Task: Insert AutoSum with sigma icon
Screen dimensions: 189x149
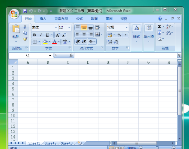Action: 159,27
